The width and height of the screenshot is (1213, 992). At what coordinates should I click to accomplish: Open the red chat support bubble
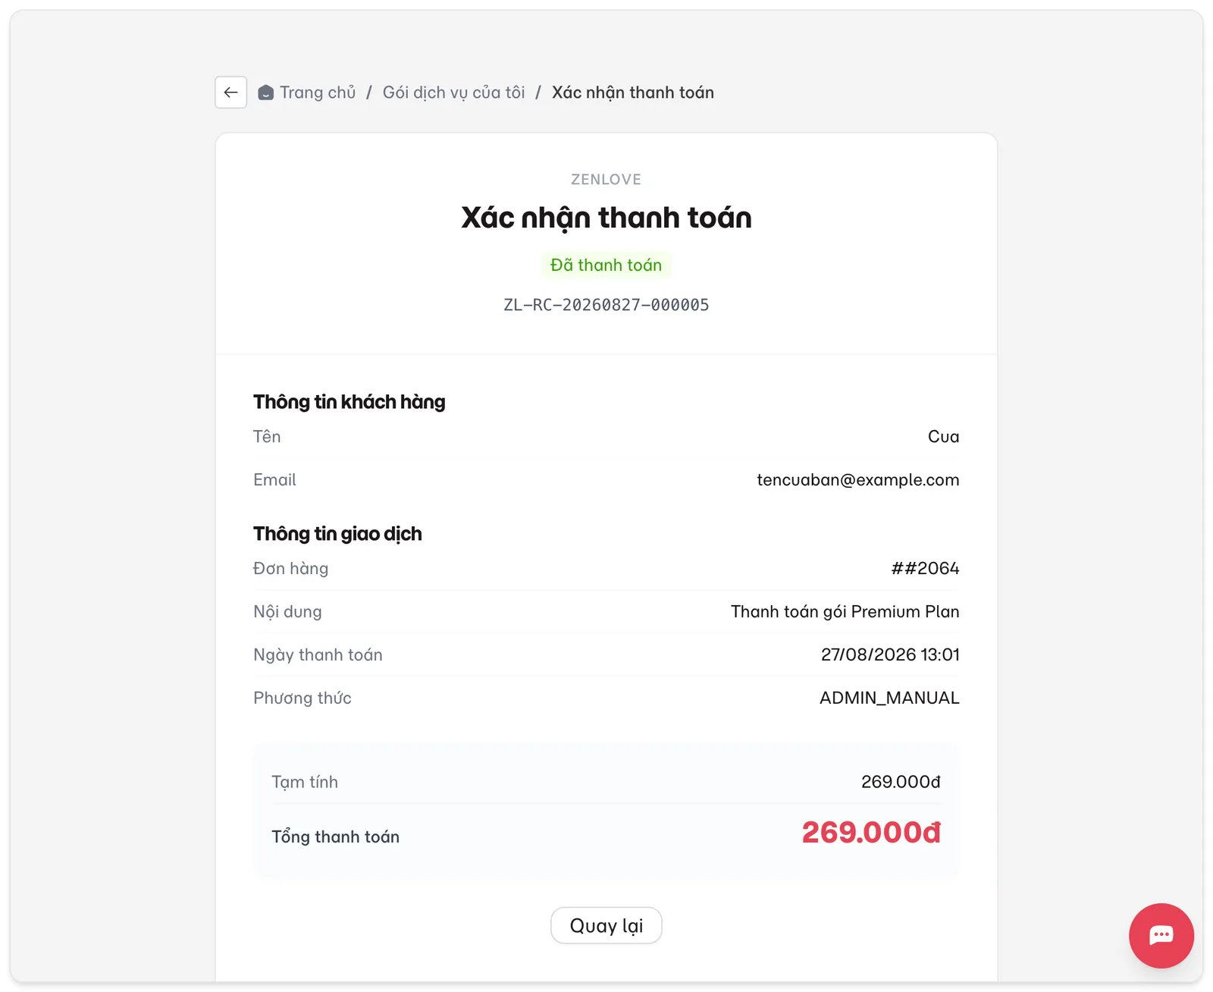coord(1161,935)
